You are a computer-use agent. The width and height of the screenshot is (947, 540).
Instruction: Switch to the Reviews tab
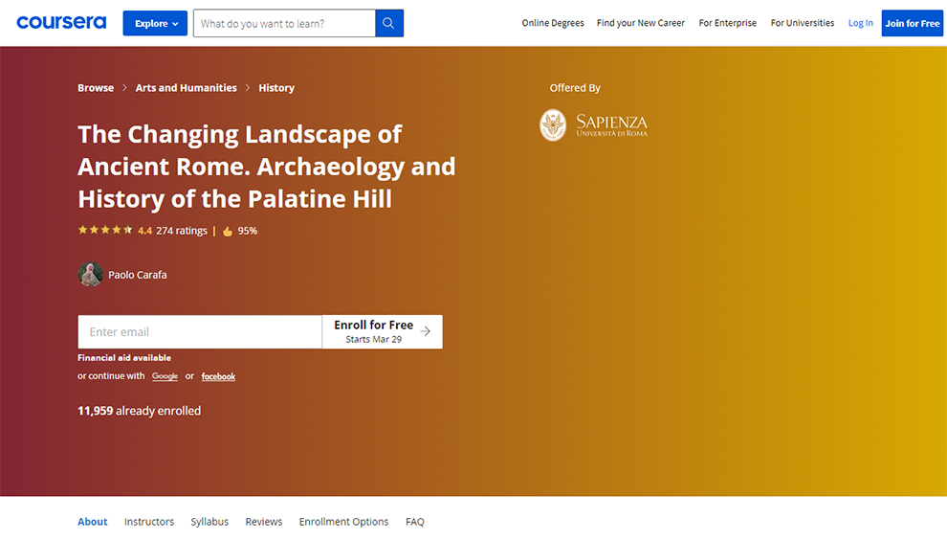263,521
